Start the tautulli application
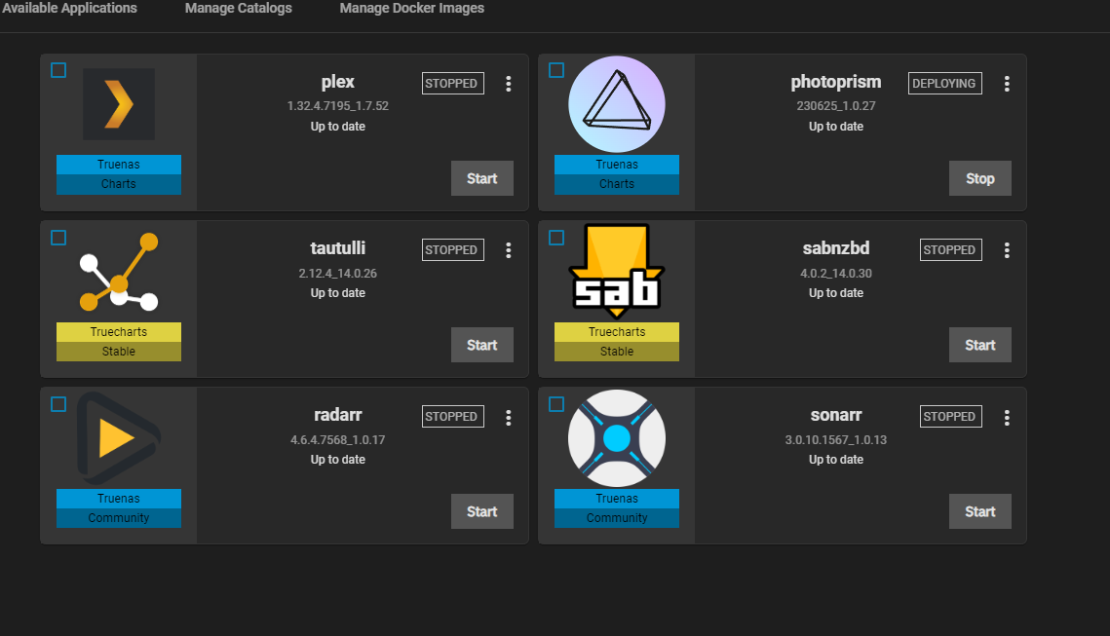 [x=482, y=345]
